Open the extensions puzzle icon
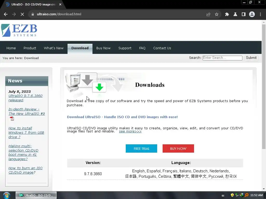266x199 pixels. click(x=227, y=15)
